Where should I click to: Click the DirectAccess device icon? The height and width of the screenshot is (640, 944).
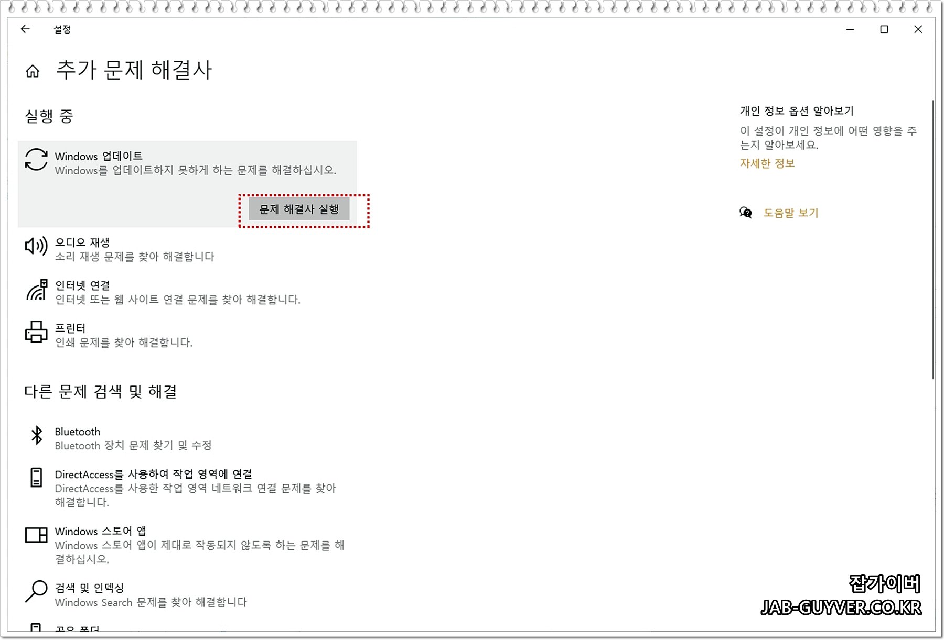[36, 477]
